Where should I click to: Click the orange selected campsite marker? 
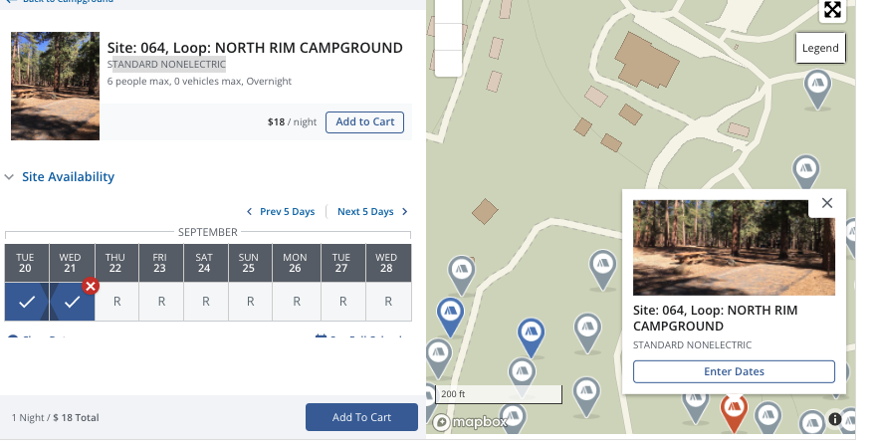(x=734, y=410)
